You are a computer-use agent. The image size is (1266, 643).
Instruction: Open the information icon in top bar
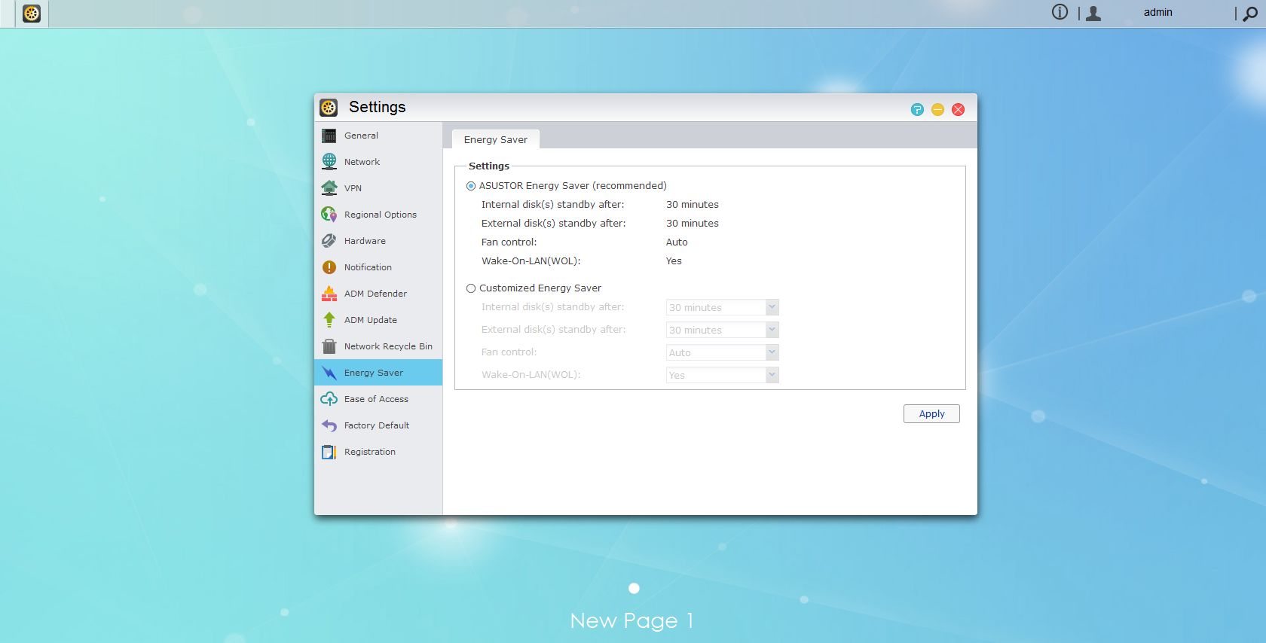click(1060, 12)
